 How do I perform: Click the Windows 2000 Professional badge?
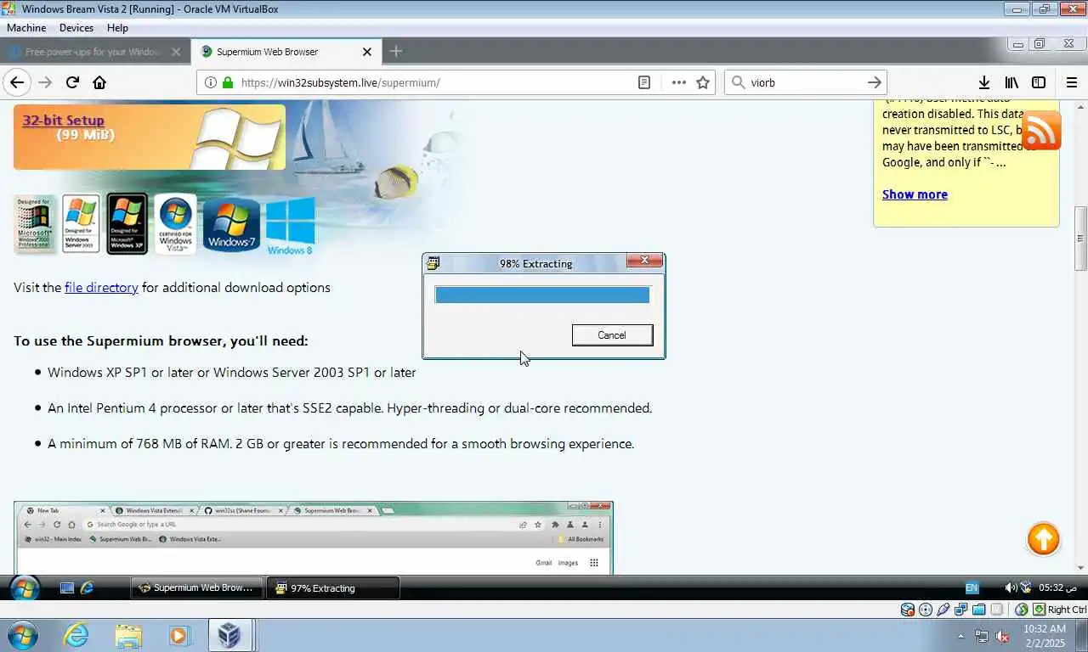click(x=35, y=224)
